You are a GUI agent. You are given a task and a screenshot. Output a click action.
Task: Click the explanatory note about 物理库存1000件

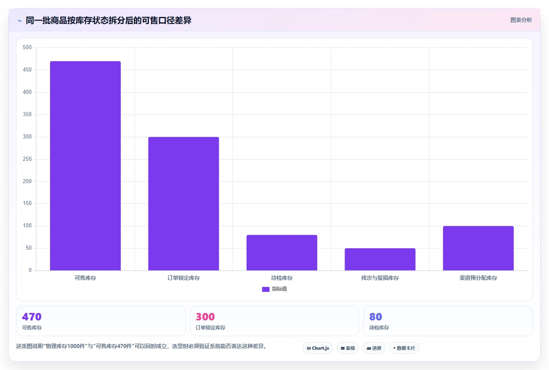click(x=141, y=346)
